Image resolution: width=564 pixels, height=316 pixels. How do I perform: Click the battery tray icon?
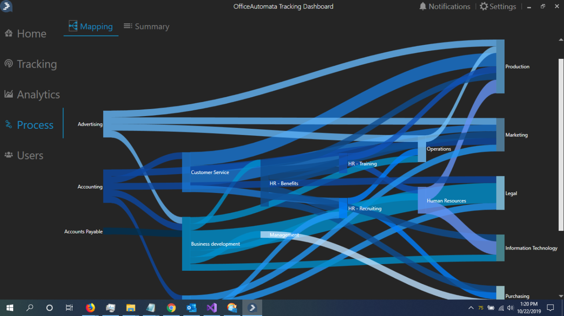point(490,308)
